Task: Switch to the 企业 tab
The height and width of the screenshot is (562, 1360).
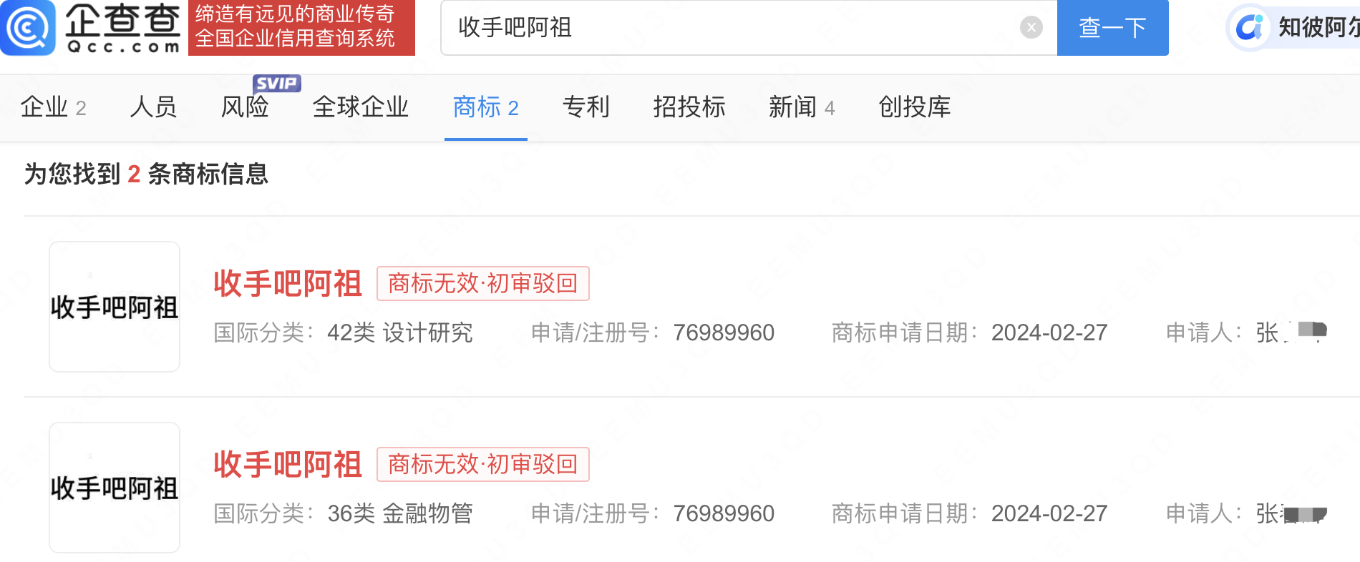Action: [x=54, y=107]
